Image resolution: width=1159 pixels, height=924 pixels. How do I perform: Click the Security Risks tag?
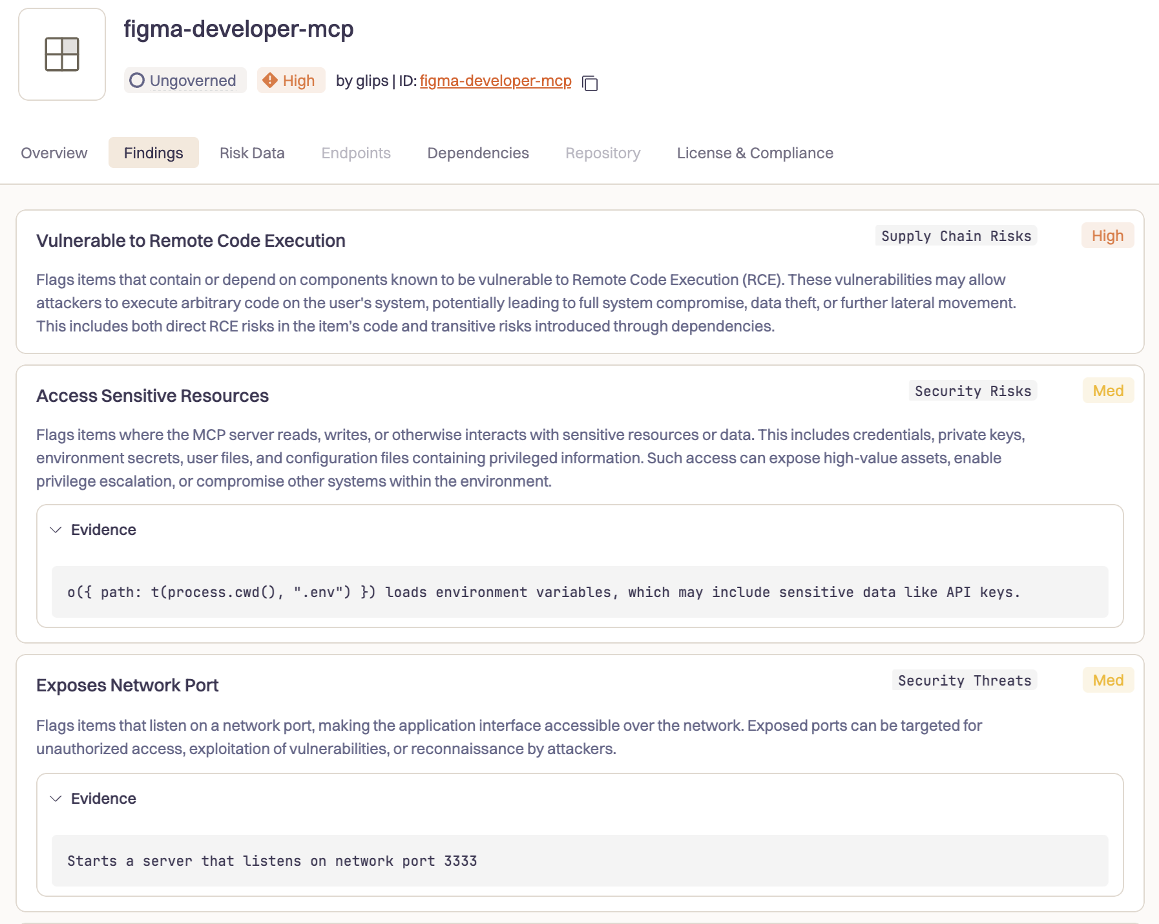tap(973, 391)
